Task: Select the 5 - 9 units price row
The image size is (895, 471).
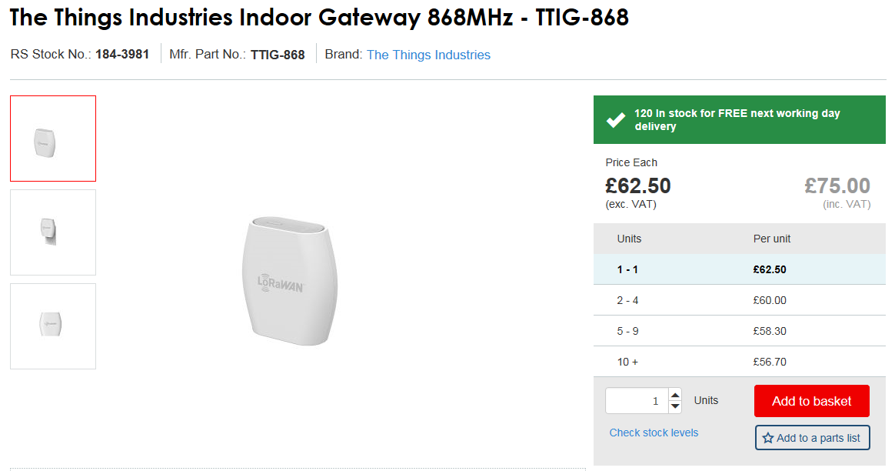Action: coord(739,331)
